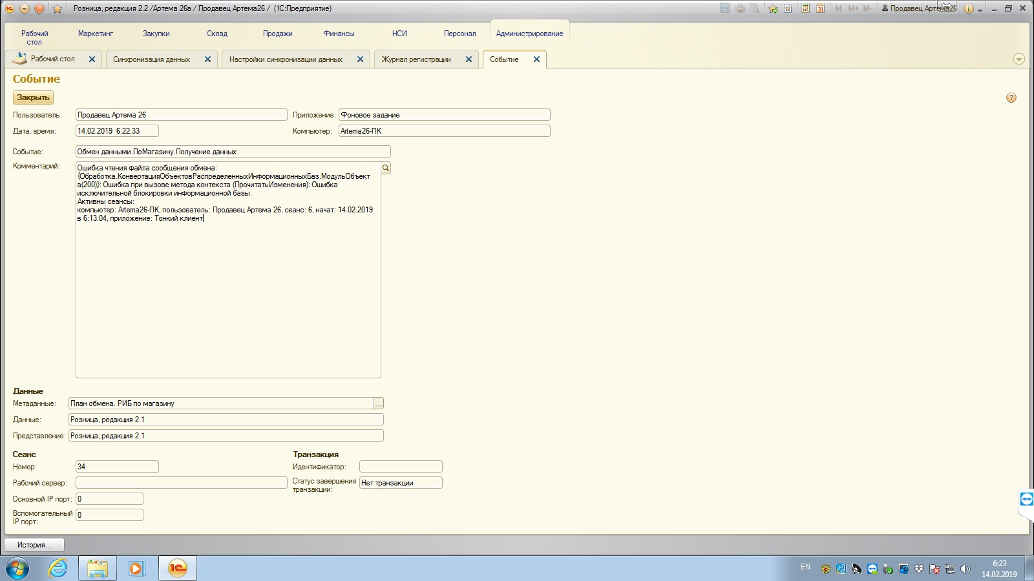1034x581 pixels.
Task: Click the M- memory button
Action: (868, 8)
